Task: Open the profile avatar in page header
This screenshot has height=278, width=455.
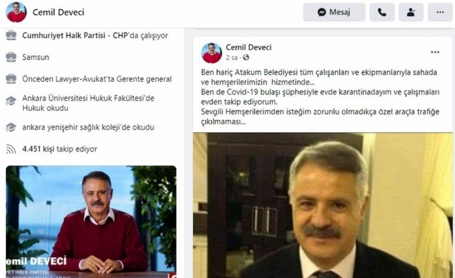Action: (16, 12)
